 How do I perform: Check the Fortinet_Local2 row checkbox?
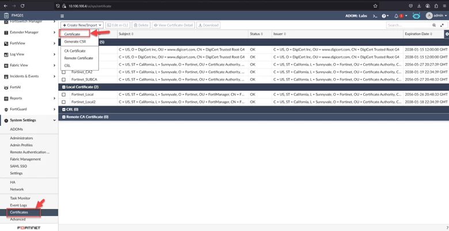click(63, 102)
